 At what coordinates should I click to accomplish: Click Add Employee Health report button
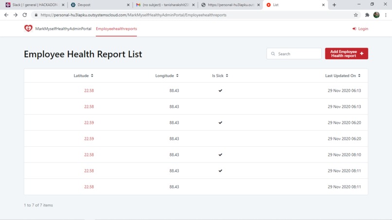346,53
